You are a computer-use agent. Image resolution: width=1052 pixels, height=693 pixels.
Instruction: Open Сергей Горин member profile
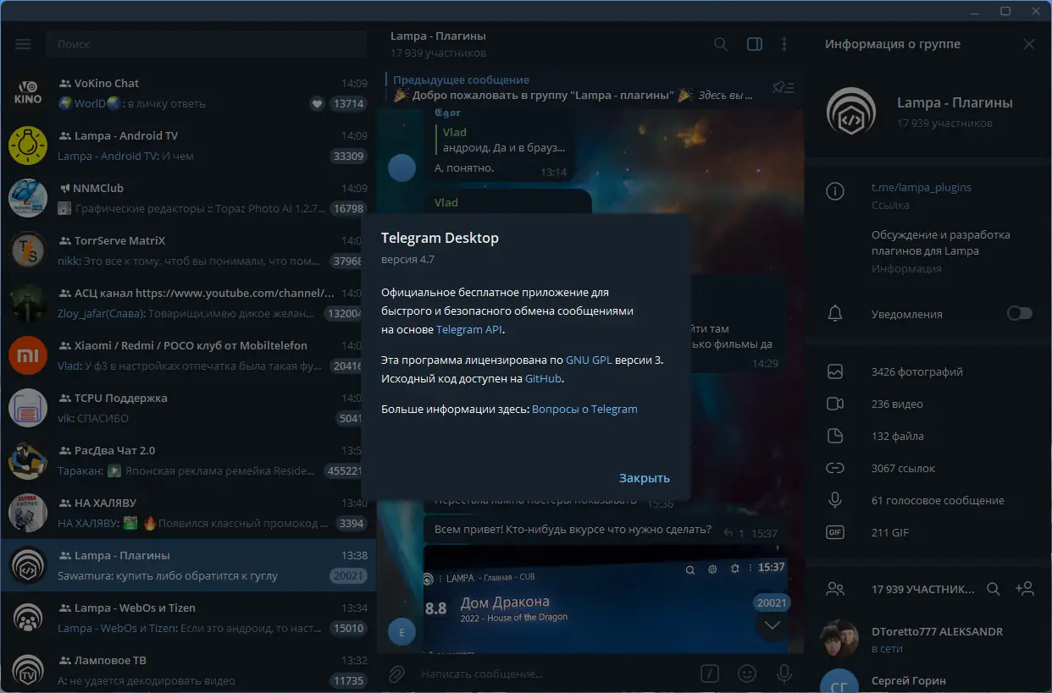928,679
